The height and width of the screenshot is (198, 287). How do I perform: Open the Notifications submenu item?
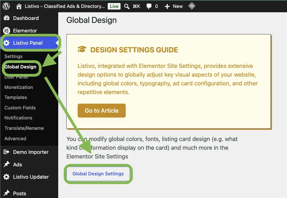18,118
